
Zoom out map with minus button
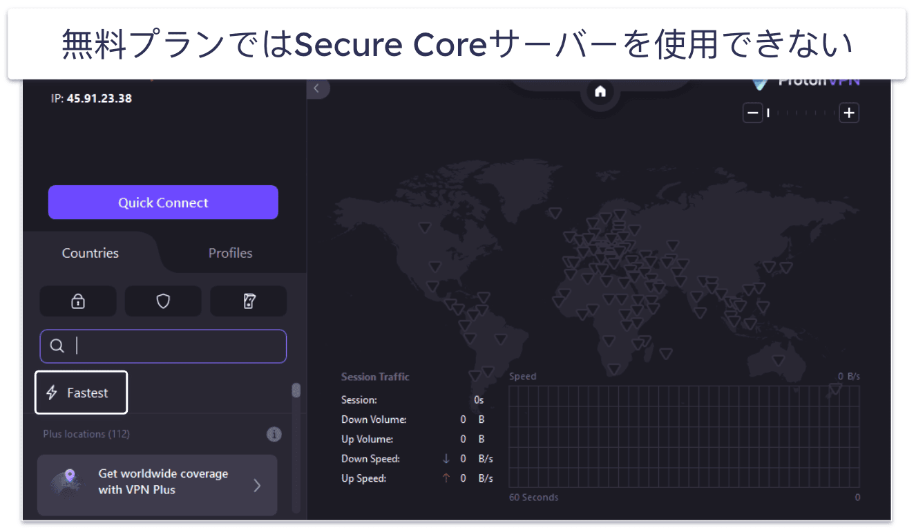click(753, 113)
